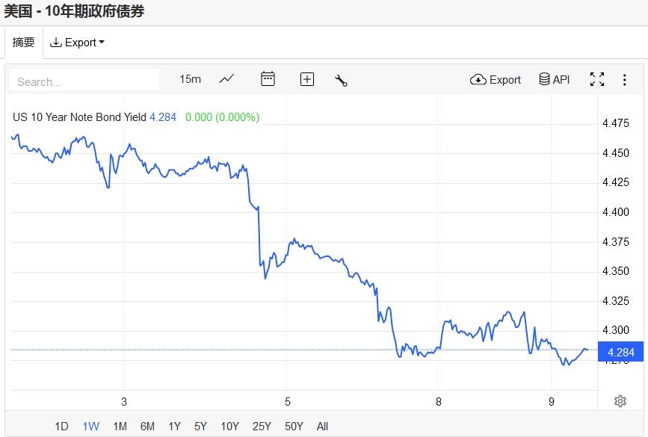
Task: Click the 4.284 current price label
Action: click(x=621, y=353)
